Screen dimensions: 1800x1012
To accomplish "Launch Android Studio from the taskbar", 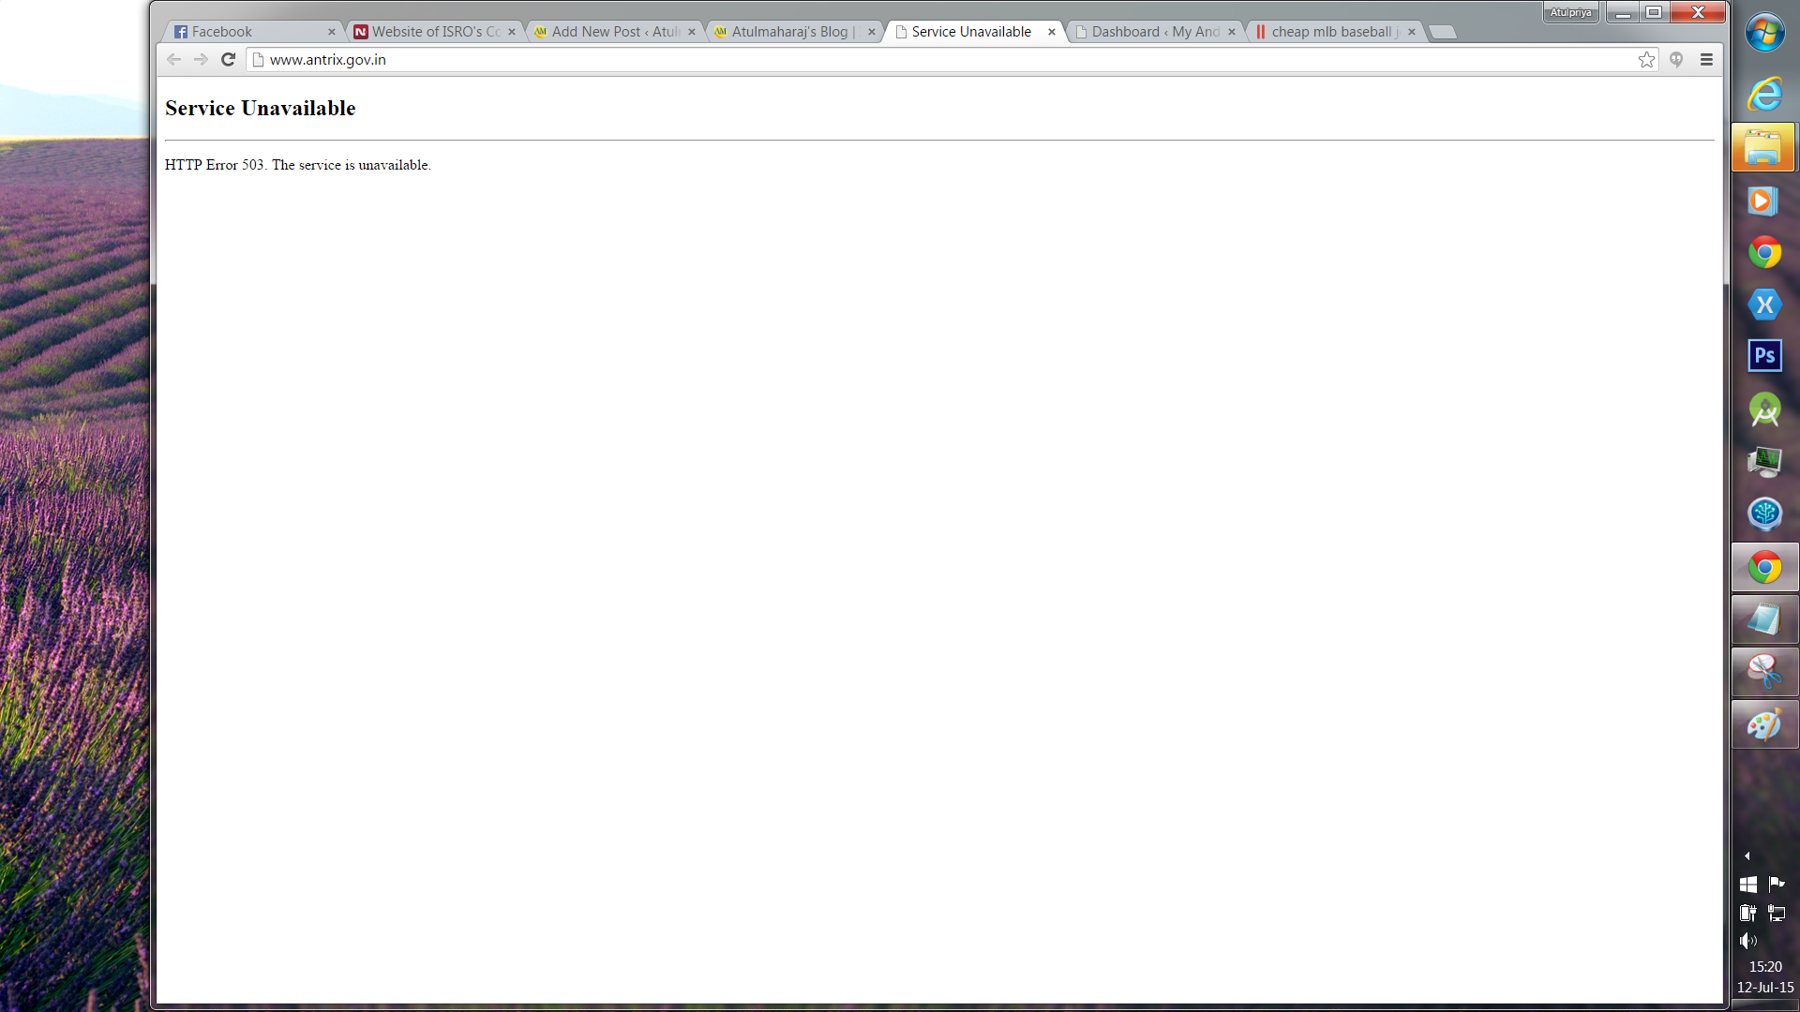I will pyautogui.click(x=1764, y=409).
